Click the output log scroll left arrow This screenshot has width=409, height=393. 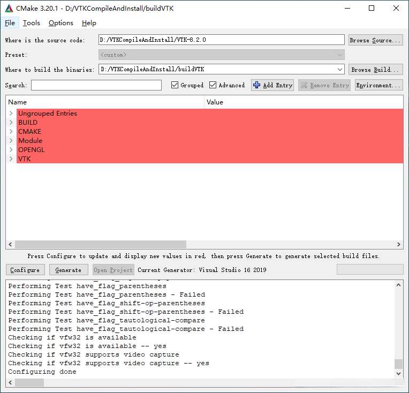[x=10, y=383]
